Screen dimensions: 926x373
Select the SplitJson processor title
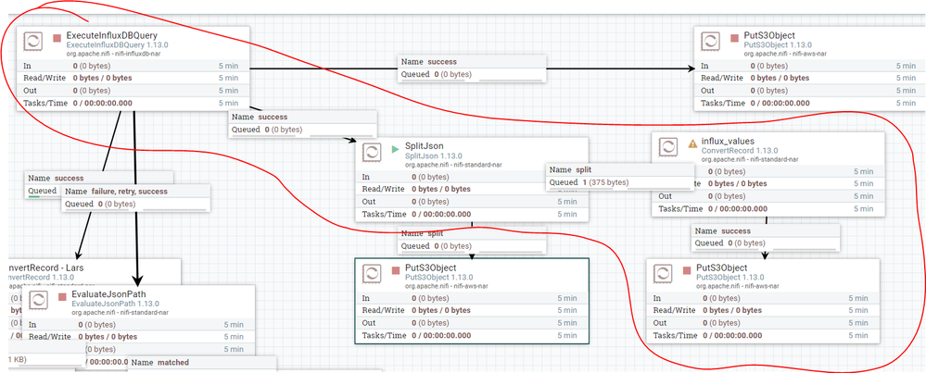pyautogui.click(x=424, y=146)
